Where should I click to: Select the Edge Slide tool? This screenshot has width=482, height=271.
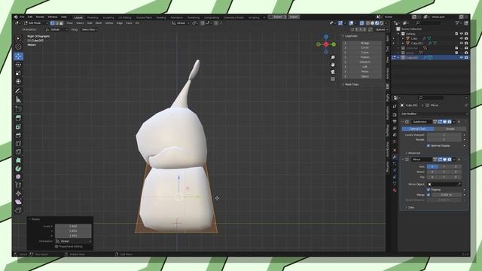tap(18, 185)
